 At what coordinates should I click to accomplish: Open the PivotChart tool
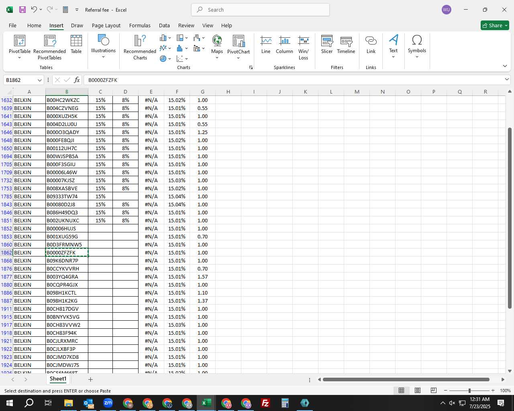click(239, 47)
